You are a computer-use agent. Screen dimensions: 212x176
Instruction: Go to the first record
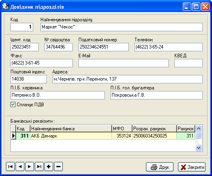click(x=10, y=166)
